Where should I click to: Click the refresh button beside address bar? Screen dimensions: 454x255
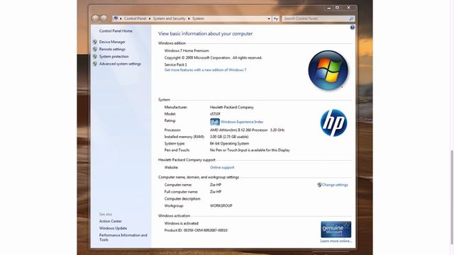point(276,18)
